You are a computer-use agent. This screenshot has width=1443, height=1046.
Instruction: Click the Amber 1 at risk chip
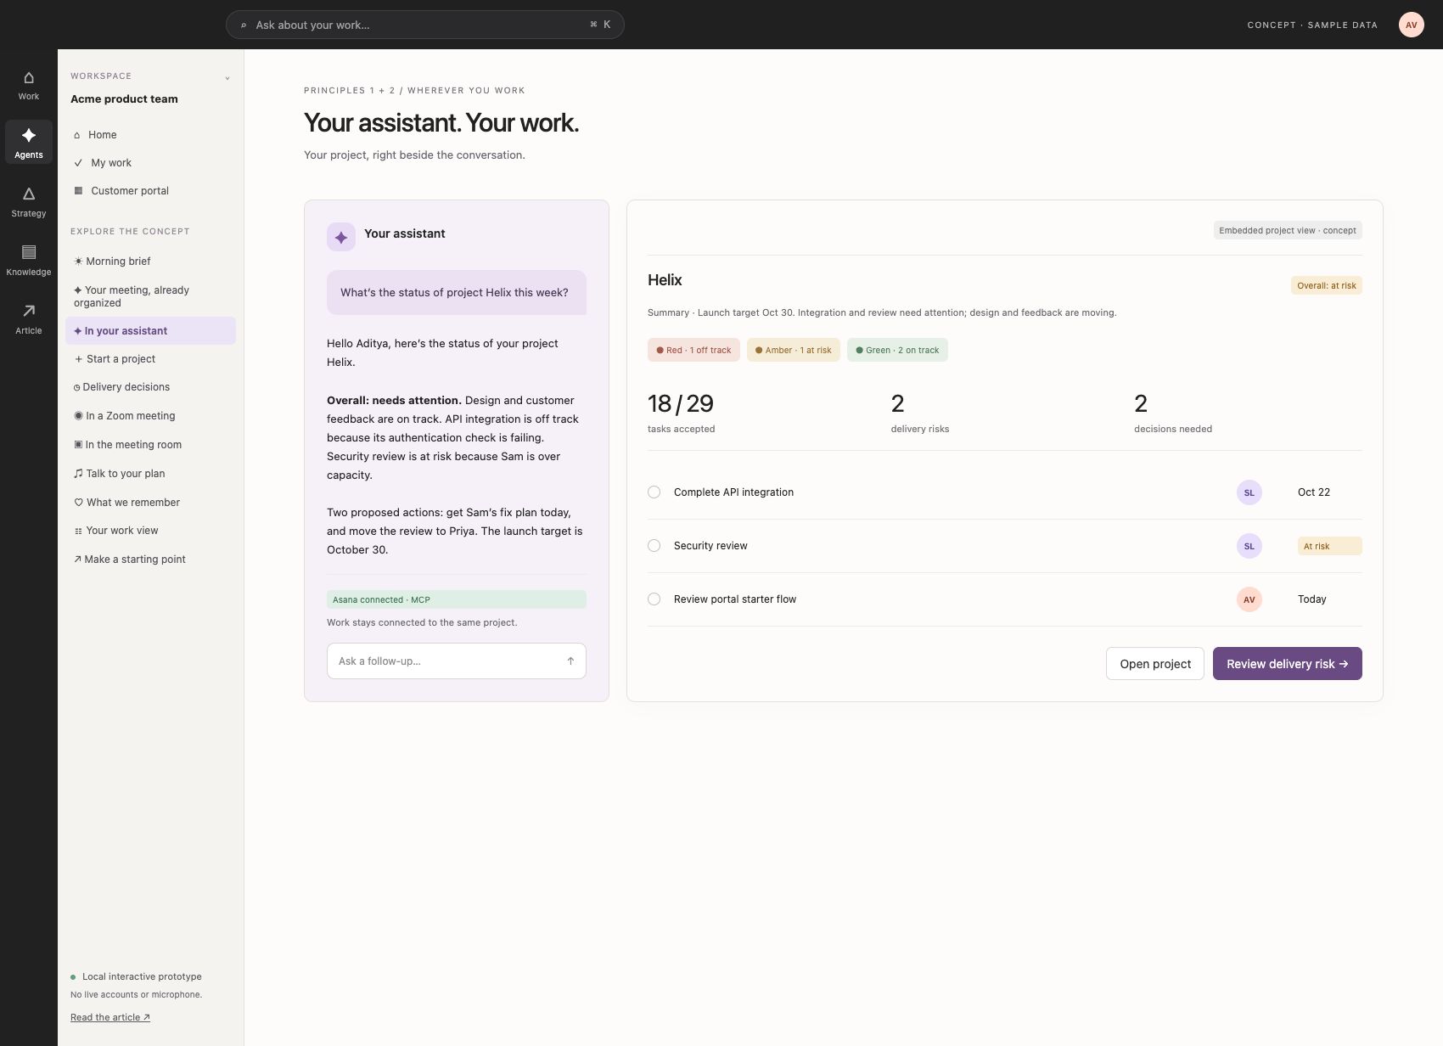tap(794, 350)
